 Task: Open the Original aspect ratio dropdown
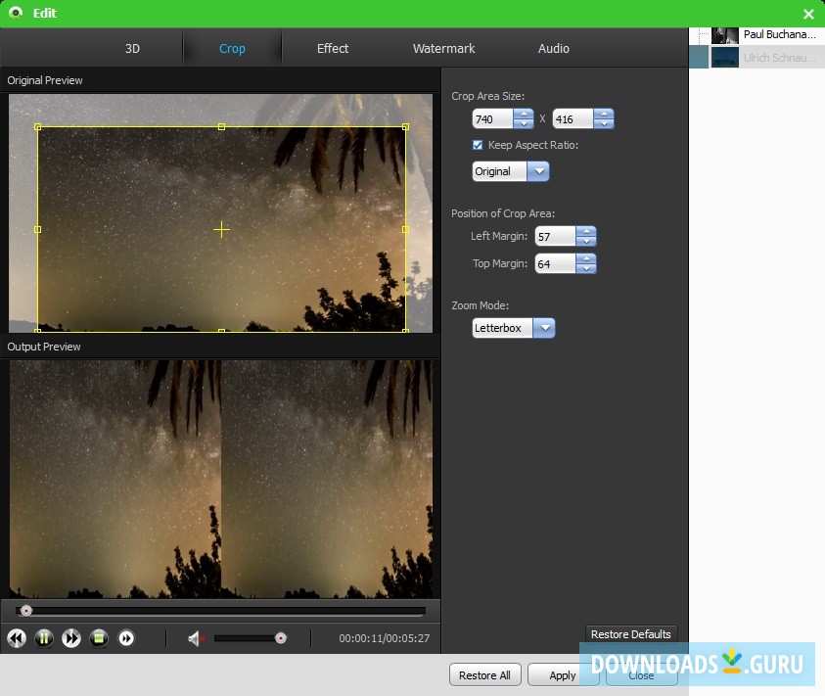click(x=540, y=171)
